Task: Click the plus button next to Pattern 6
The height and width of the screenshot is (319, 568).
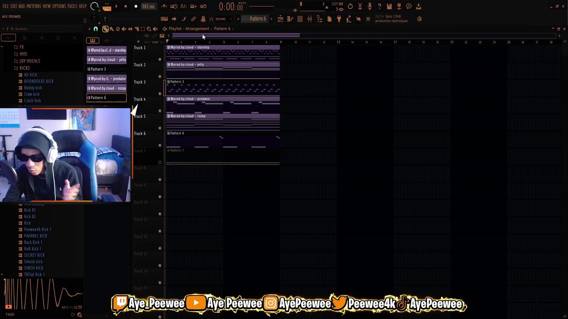Action: point(271,19)
